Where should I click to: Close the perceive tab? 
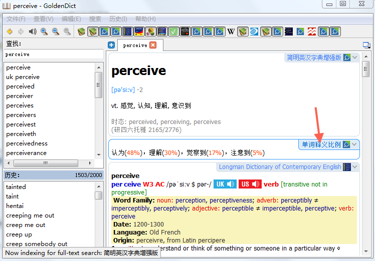[153, 45]
